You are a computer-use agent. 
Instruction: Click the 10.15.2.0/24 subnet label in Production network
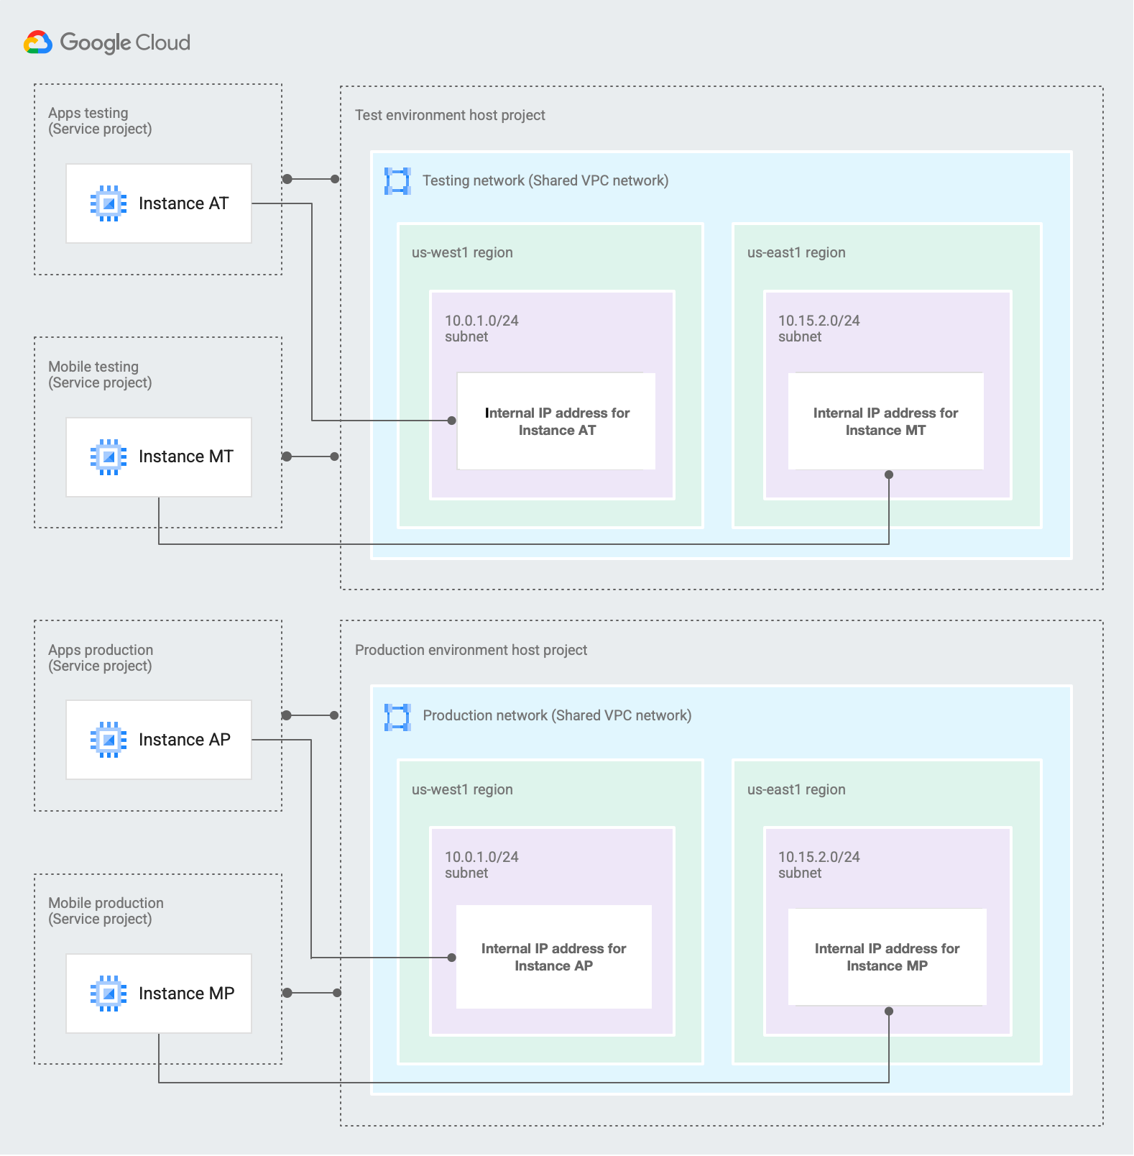tap(819, 865)
